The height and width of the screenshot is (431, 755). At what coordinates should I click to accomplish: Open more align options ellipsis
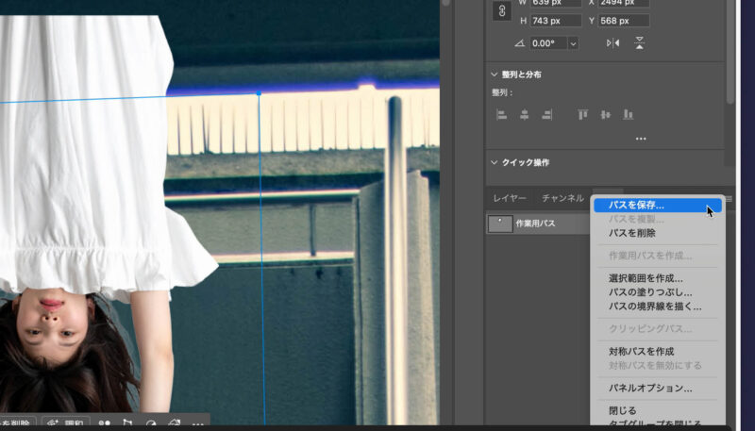[641, 139]
